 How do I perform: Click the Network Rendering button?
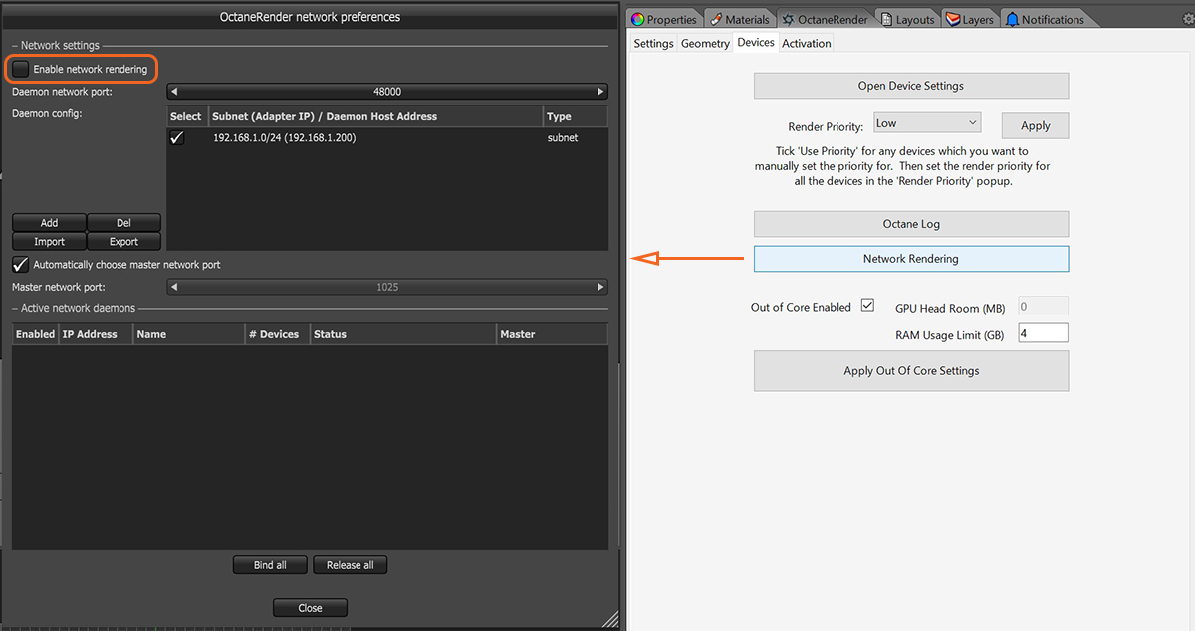pos(911,259)
